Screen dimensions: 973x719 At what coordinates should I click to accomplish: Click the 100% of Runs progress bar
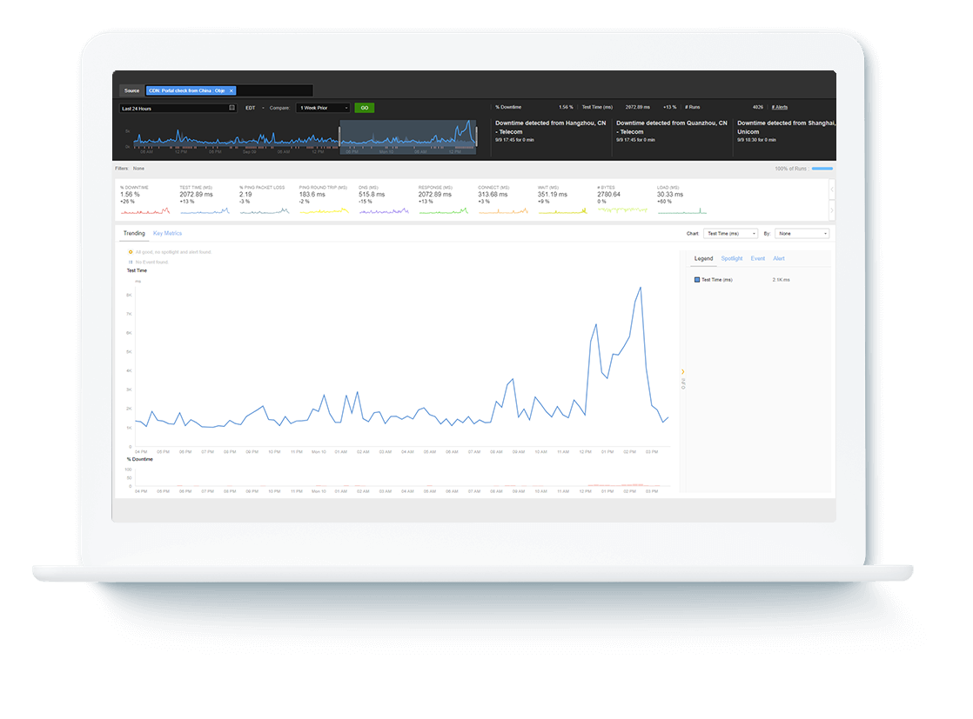pos(822,169)
